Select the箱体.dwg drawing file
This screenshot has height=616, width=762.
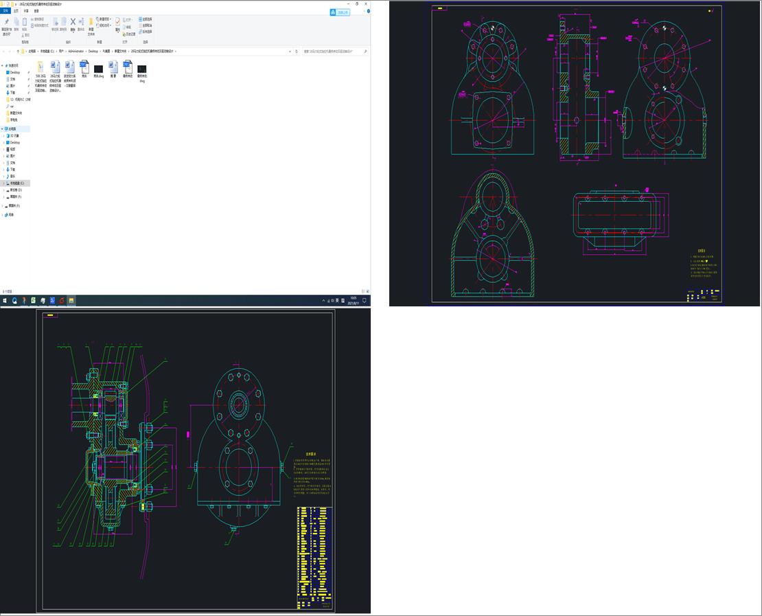pos(98,70)
